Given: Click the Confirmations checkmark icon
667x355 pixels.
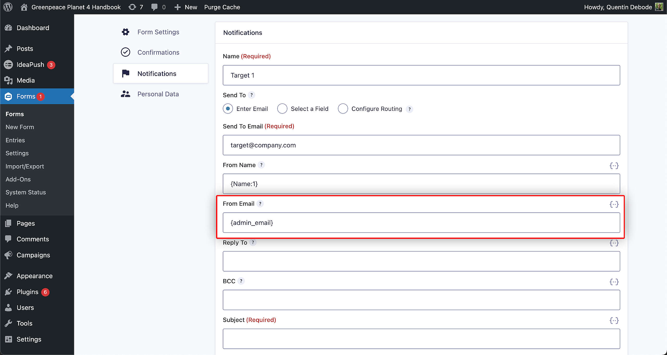Looking at the screenshot, I should pyautogui.click(x=126, y=52).
